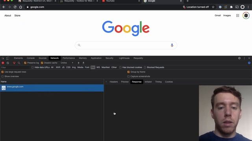Screen dimensions: 252x141
Task: Click the browser back arrow
Action: (4, 7)
